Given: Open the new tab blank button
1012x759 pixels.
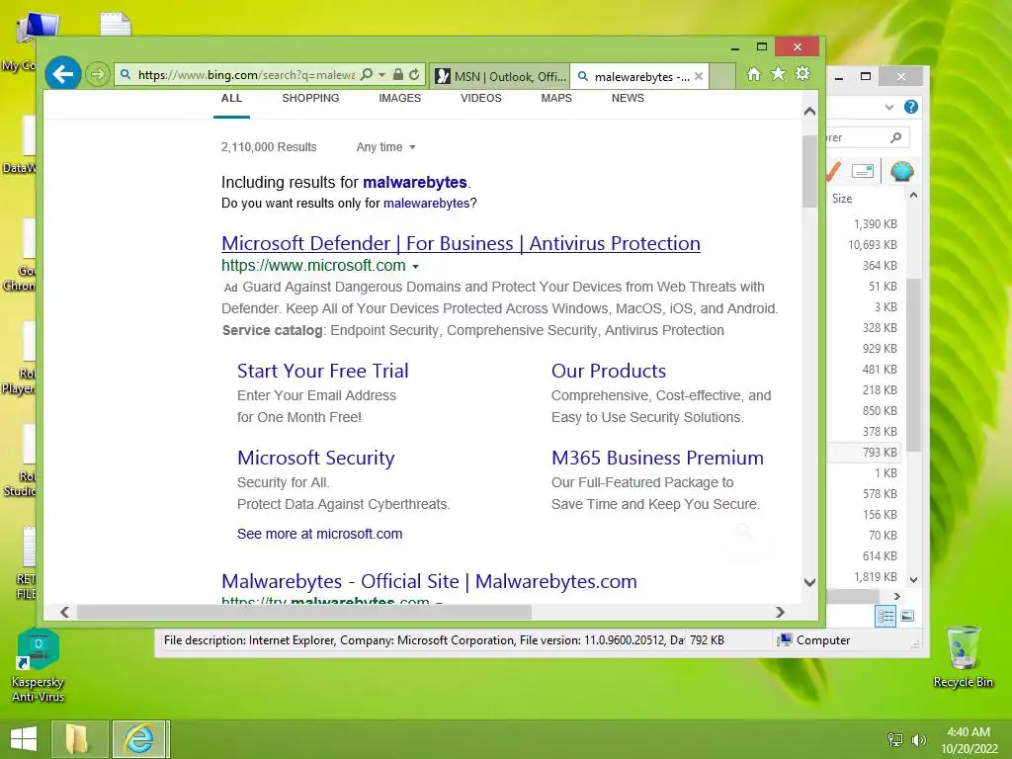Looking at the screenshot, I should click(722, 76).
